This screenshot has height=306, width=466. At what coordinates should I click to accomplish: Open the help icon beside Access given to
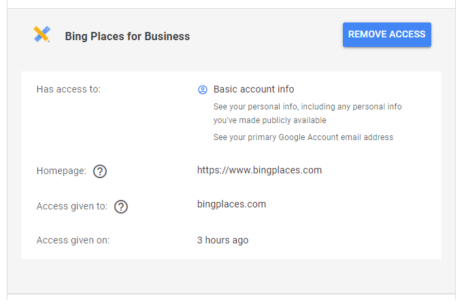[121, 207]
